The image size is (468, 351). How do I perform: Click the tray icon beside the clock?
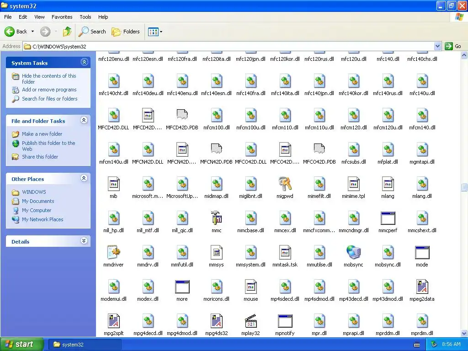click(434, 345)
